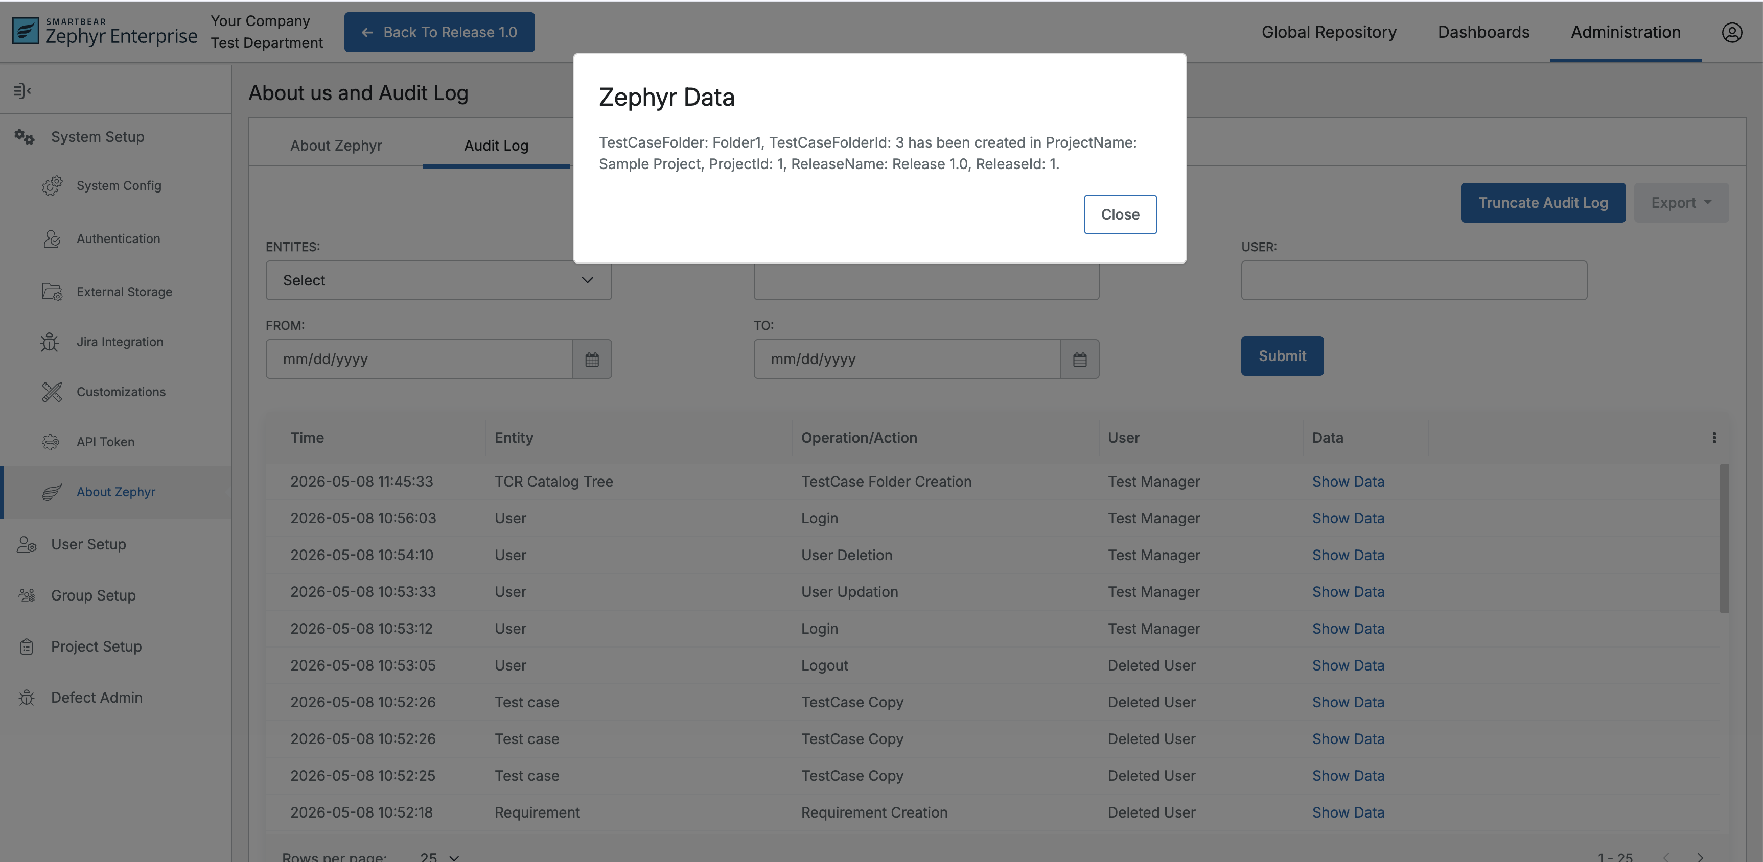Open the user profile icon
1763x862 pixels.
click(x=1731, y=32)
